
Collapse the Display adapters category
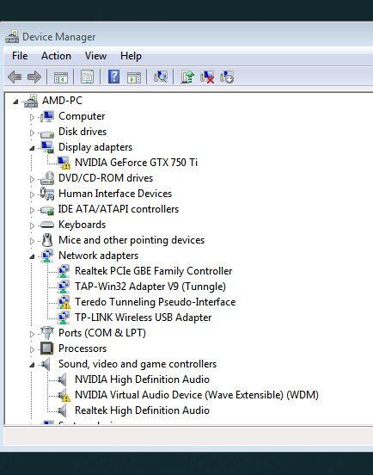32,148
